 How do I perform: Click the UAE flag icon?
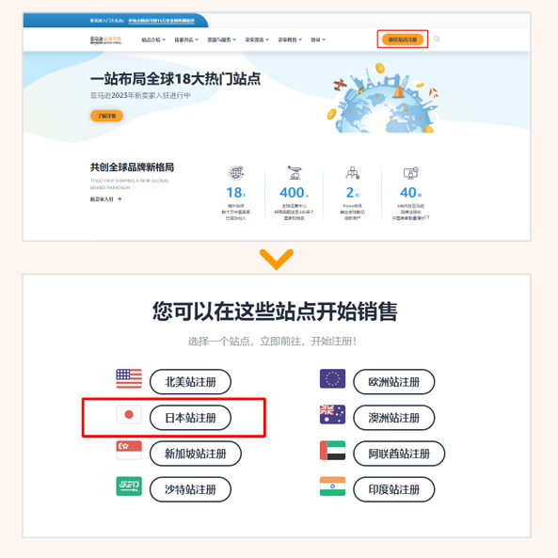pyautogui.click(x=332, y=451)
